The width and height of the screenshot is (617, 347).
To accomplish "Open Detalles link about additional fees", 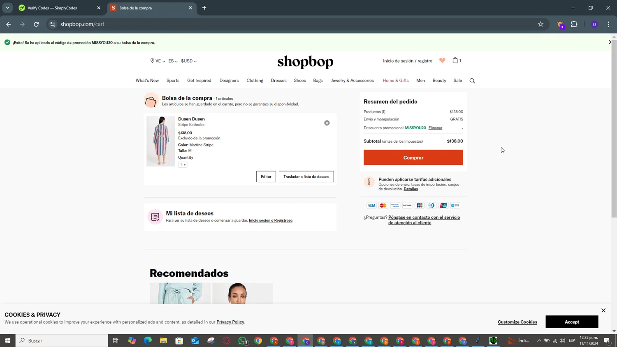I will tap(411, 189).
